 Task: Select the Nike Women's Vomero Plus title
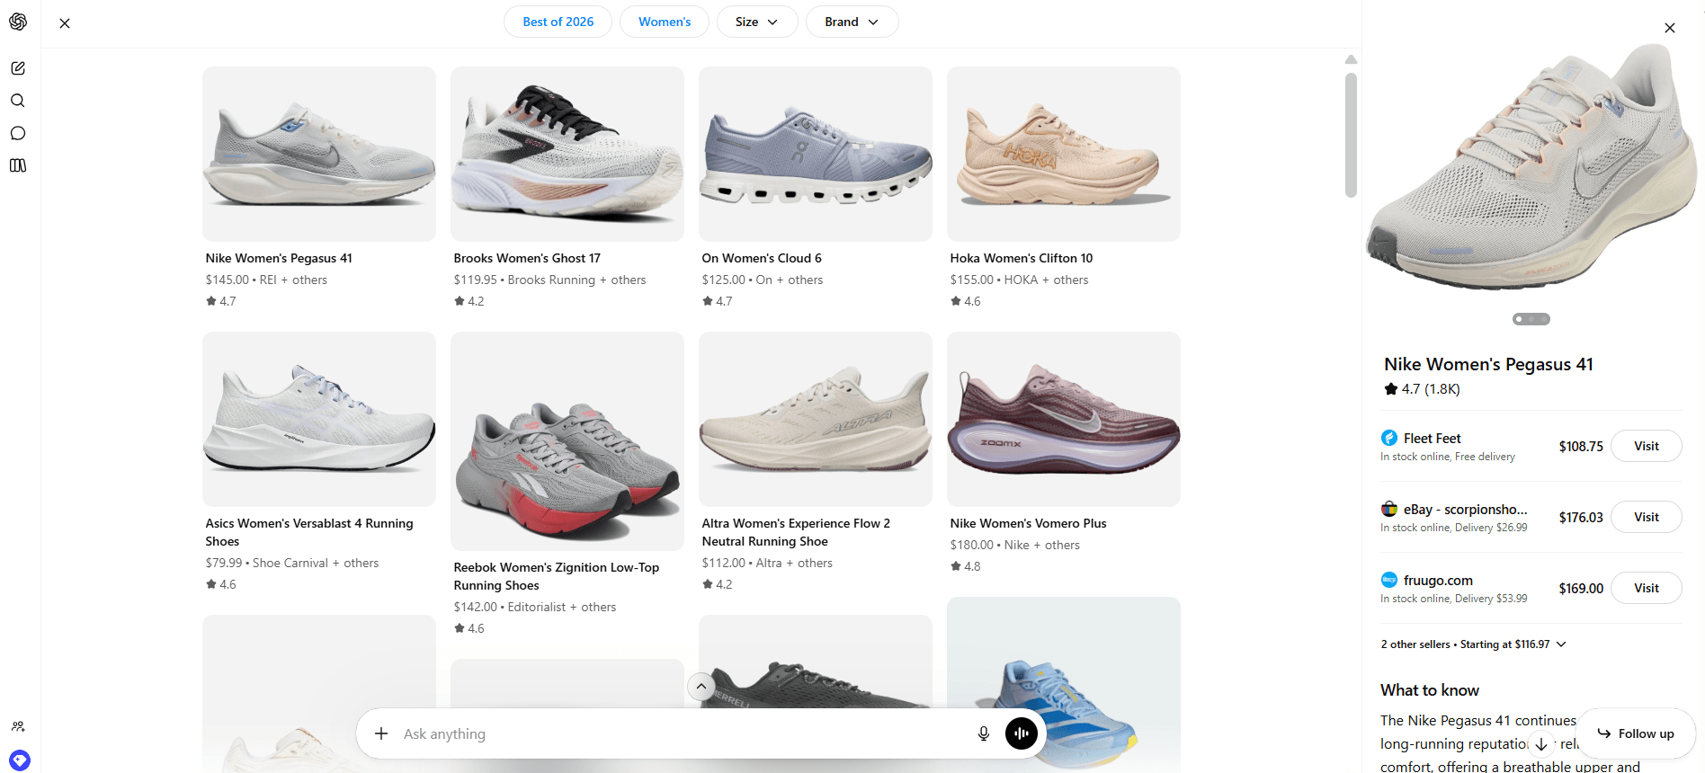point(1028,523)
